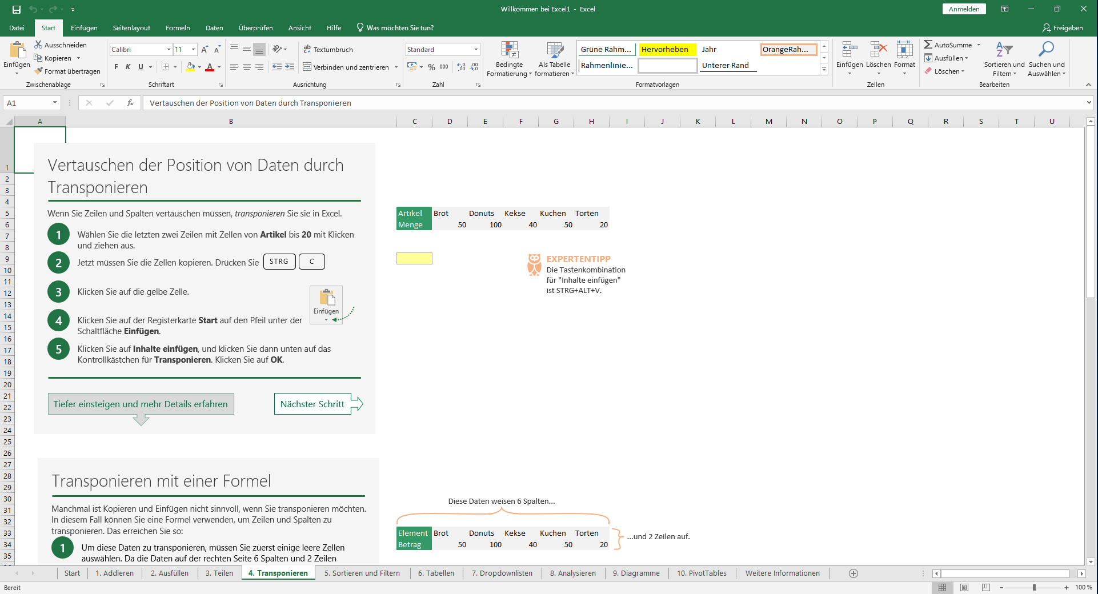Toggle italic formatting
This screenshot has height=594, width=1098.
tap(127, 67)
